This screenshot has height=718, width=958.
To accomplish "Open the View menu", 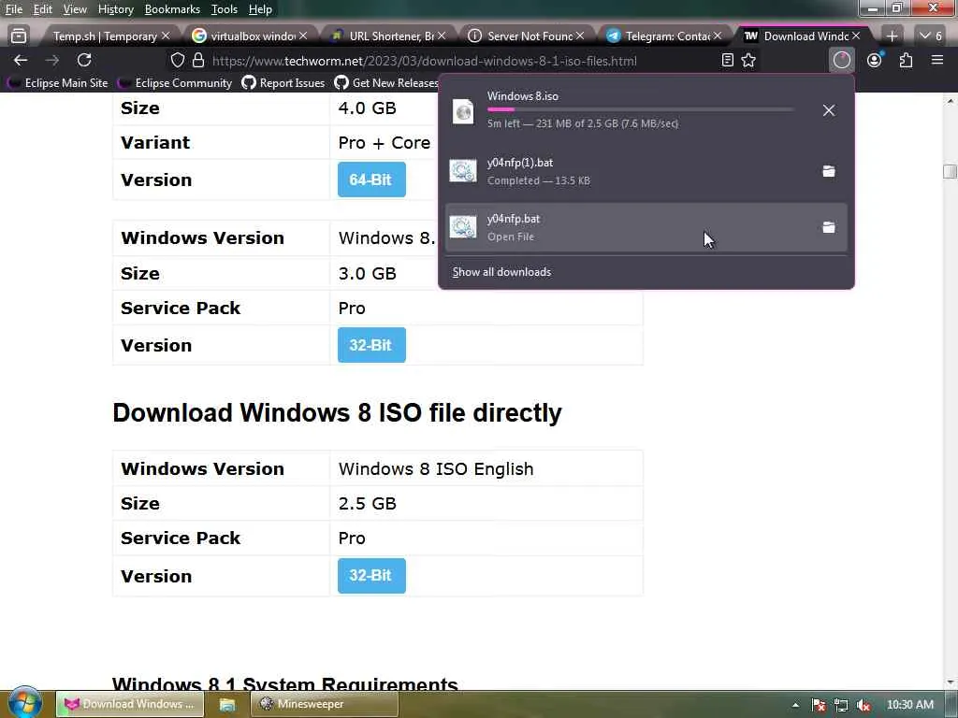I will pyautogui.click(x=75, y=9).
